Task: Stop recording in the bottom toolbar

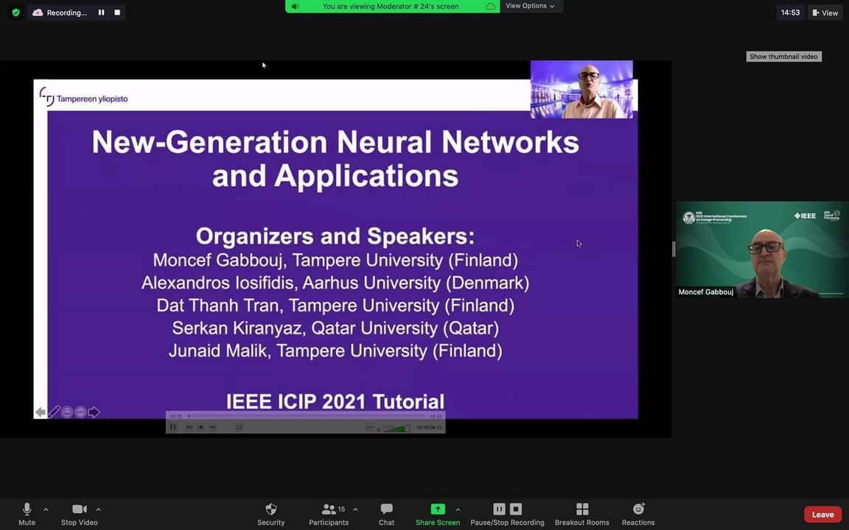Action: [x=516, y=509]
